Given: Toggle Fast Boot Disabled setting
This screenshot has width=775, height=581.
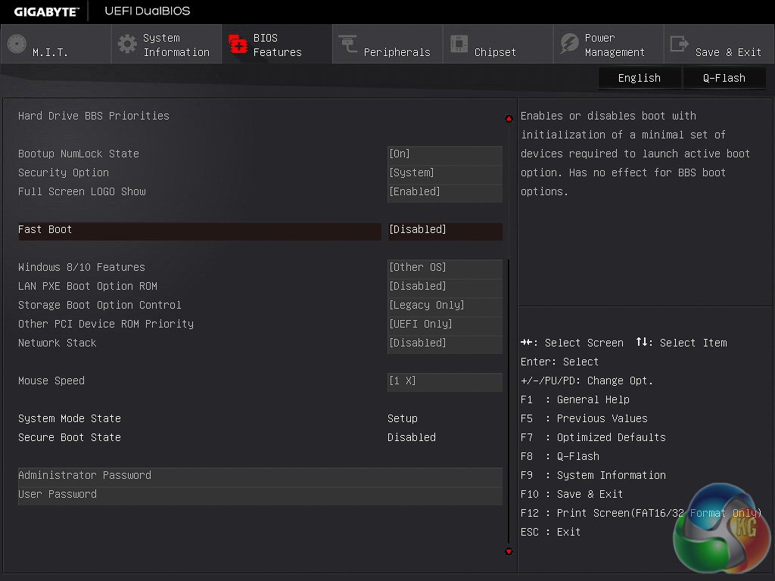Looking at the screenshot, I should 444,230.
